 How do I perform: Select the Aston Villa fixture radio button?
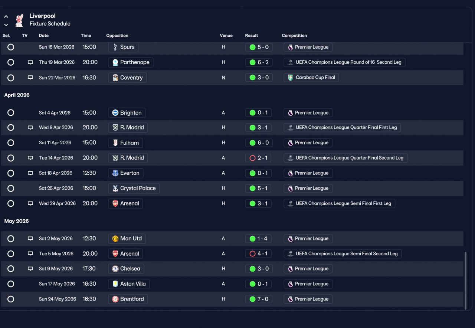(x=11, y=284)
